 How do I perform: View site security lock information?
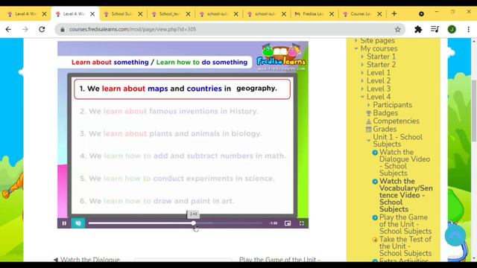point(63,30)
